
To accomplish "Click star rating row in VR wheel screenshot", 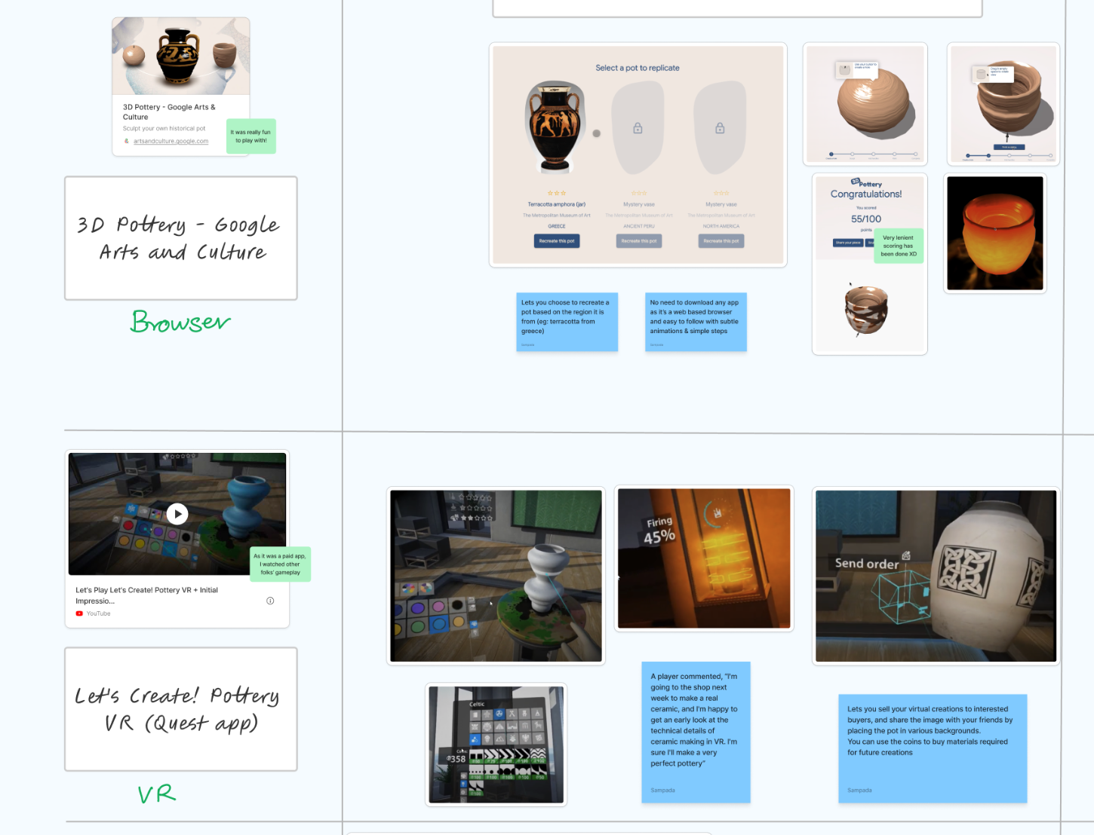I will (472, 508).
